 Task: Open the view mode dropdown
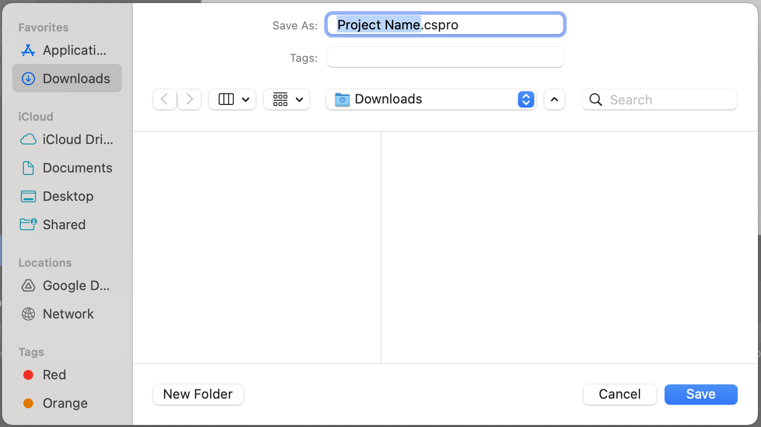tap(232, 99)
